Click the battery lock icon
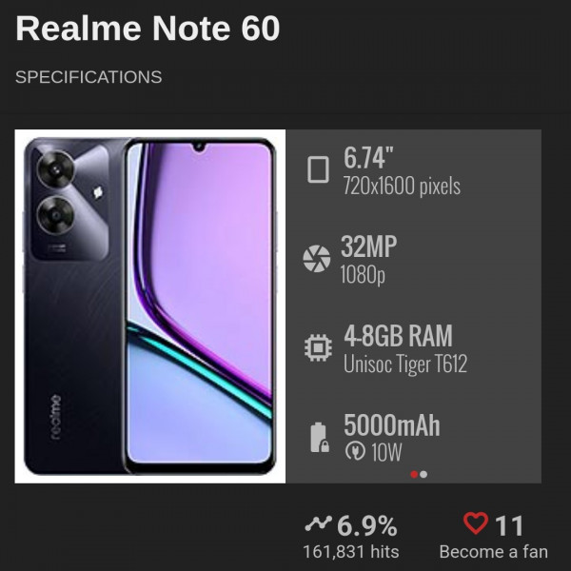571x571 pixels. [x=320, y=438]
